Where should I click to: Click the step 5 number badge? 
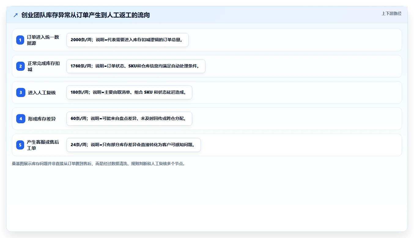(20, 145)
